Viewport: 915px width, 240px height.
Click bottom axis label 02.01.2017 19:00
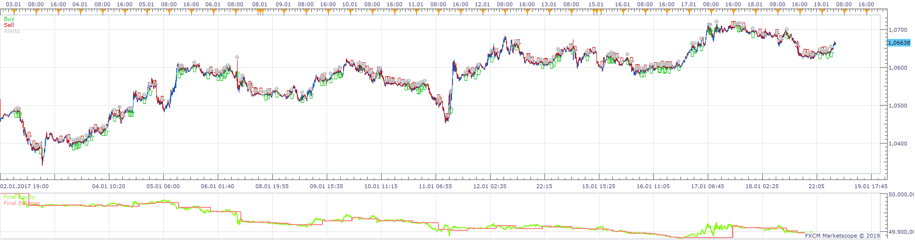pyautogui.click(x=24, y=186)
